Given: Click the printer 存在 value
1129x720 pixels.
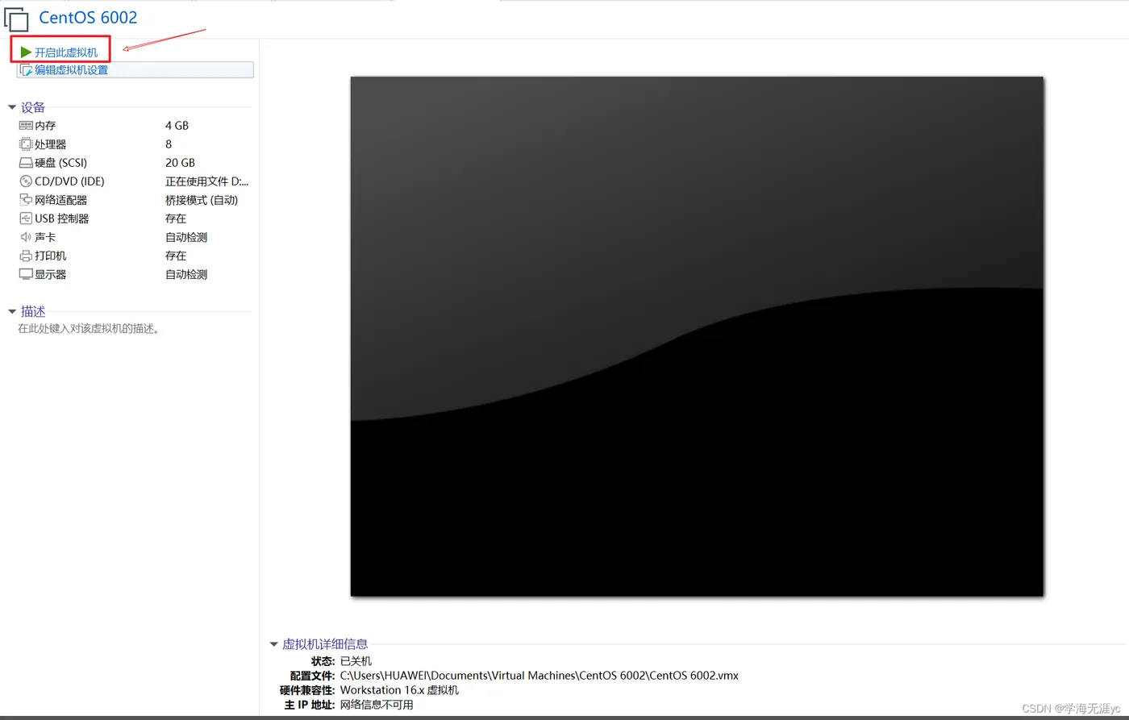Looking at the screenshot, I should pyautogui.click(x=176, y=256).
